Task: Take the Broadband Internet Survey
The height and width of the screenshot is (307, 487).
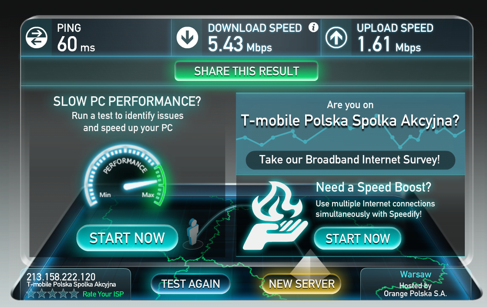Action: [x=350, y=160]
